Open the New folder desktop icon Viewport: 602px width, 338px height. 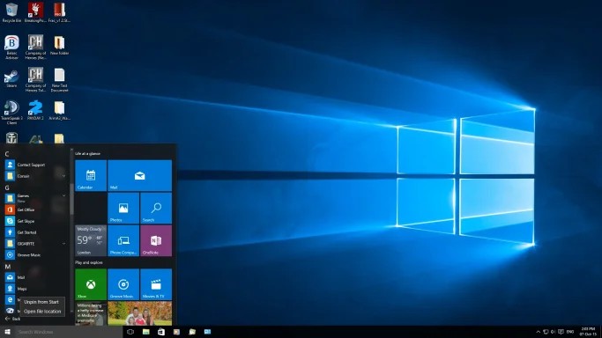pyautogui.click(x=59, y=45)
